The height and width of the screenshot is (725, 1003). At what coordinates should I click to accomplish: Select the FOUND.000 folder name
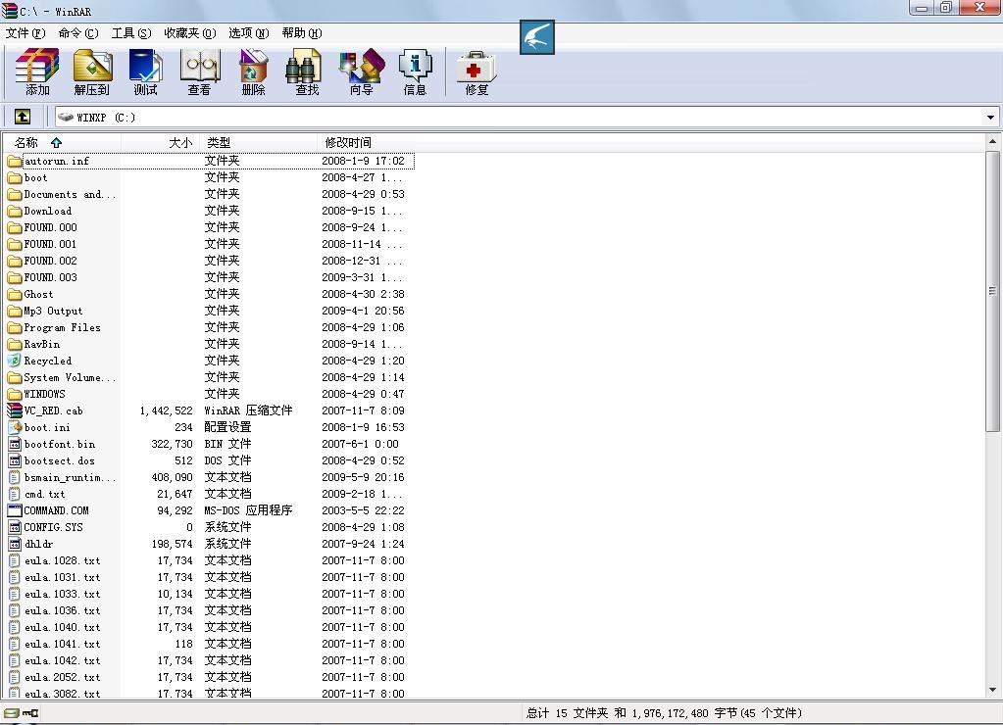[51, 227]
